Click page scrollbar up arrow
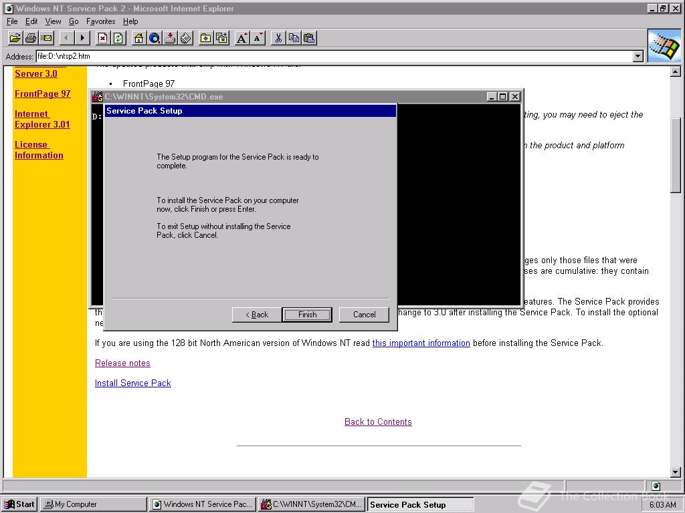Image resolution: width=685 pixels, height=513 pixels. [x=676, y=71]
